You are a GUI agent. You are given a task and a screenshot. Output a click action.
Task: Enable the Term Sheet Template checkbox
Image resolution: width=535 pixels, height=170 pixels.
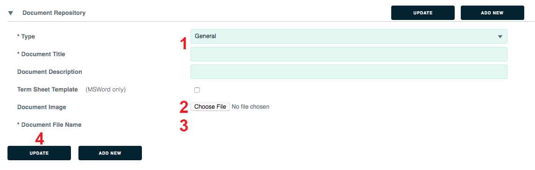click(197, 90)
